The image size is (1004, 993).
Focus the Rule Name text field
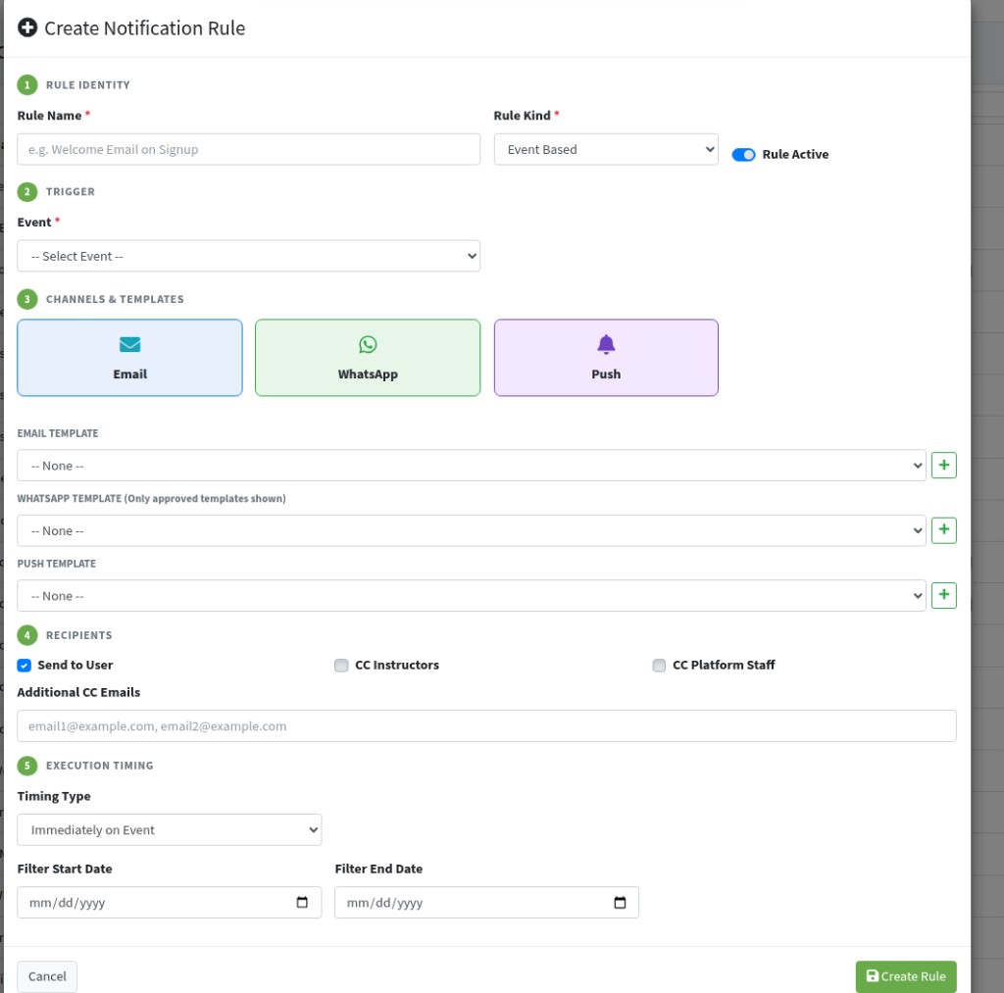[x=248, y=149]
